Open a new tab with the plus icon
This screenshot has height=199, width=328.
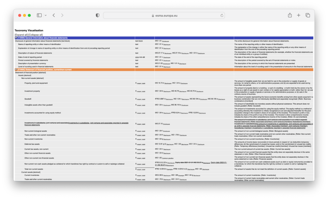click(299, 15)
